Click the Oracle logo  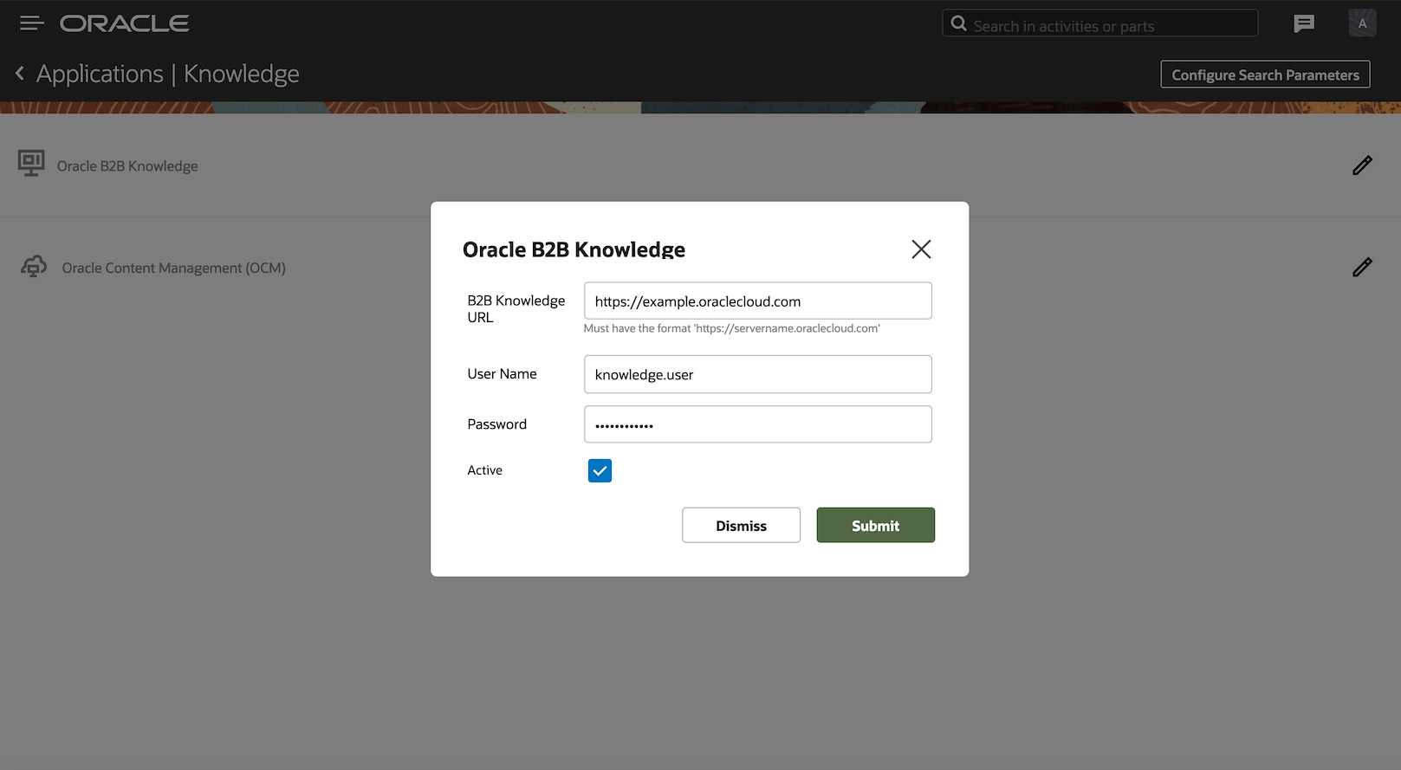coord(125,23)
